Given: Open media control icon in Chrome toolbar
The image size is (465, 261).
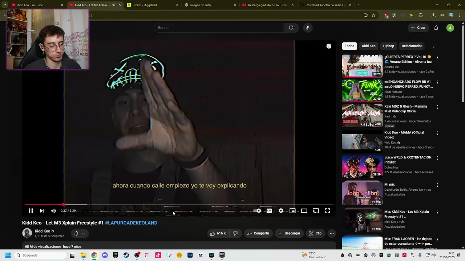Looking at the screenshot, I should pyautogui.click(x=442, y=15).
